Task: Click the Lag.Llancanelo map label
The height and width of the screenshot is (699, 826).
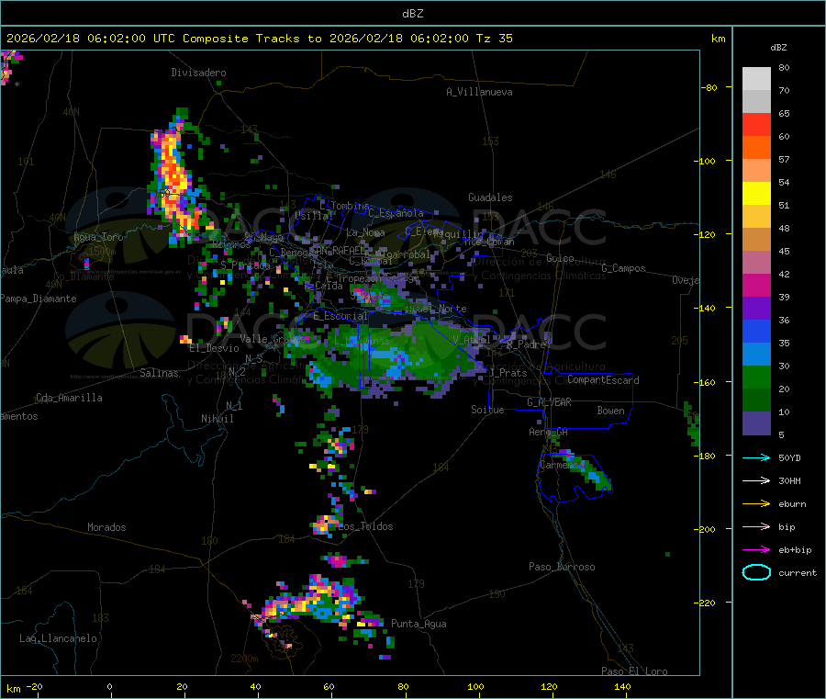Action: [58, 638]
